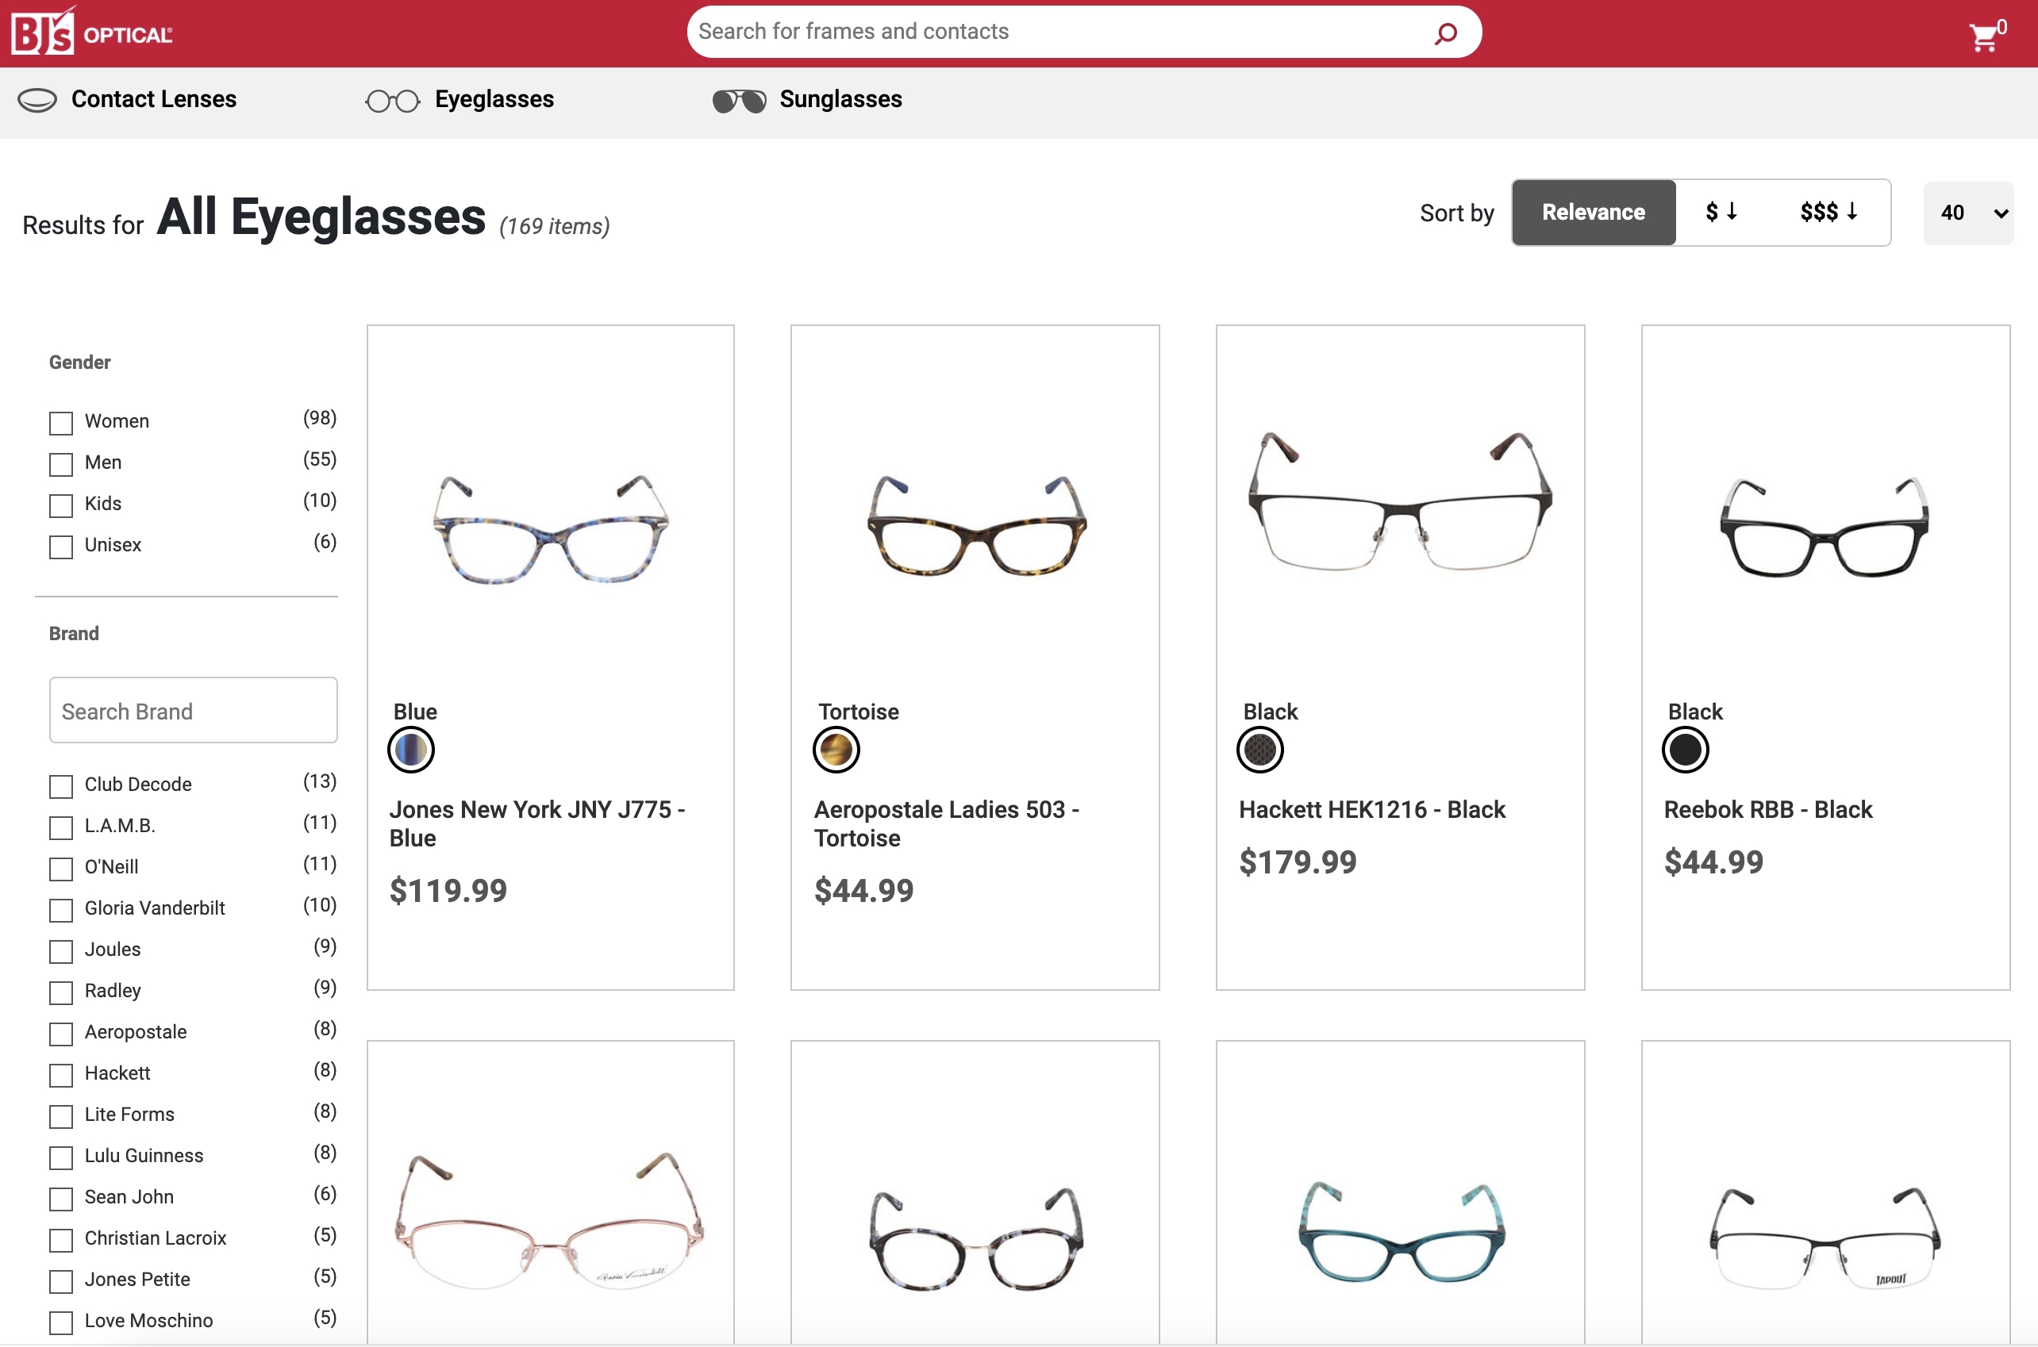2038x1347 pixels.
Task: Go to the Sunglasses menu
Action: pos(840,100)
